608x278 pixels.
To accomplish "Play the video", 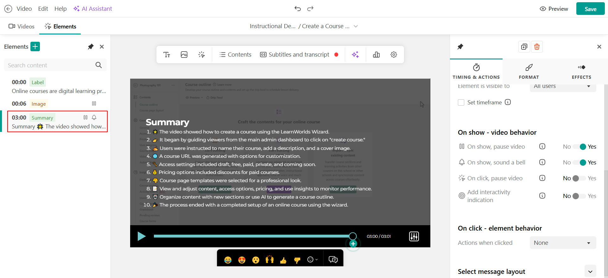I will tap(141, 236).
